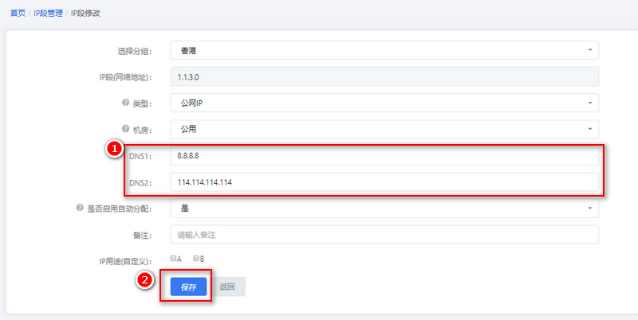Viewport: 638px width, 320px height.
Task: Click the IP段(网络地址) label
Action: pyautogui.click(x=126, y=77)
